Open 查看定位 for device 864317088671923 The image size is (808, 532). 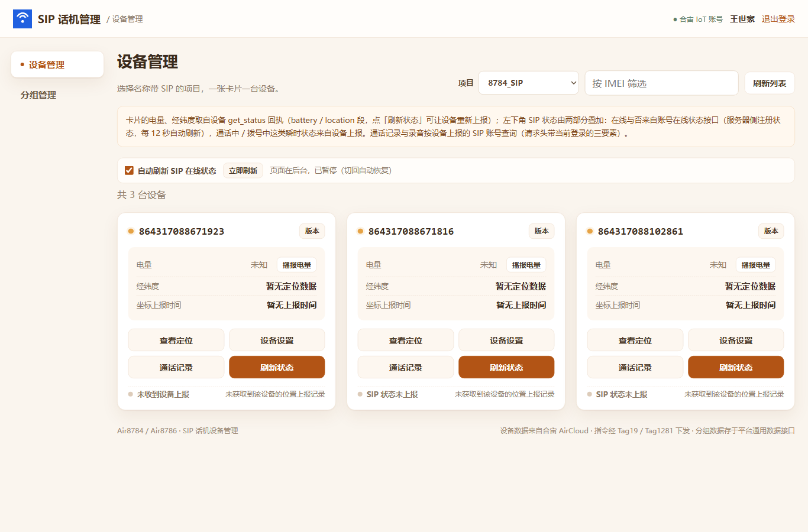click(176, 340)
